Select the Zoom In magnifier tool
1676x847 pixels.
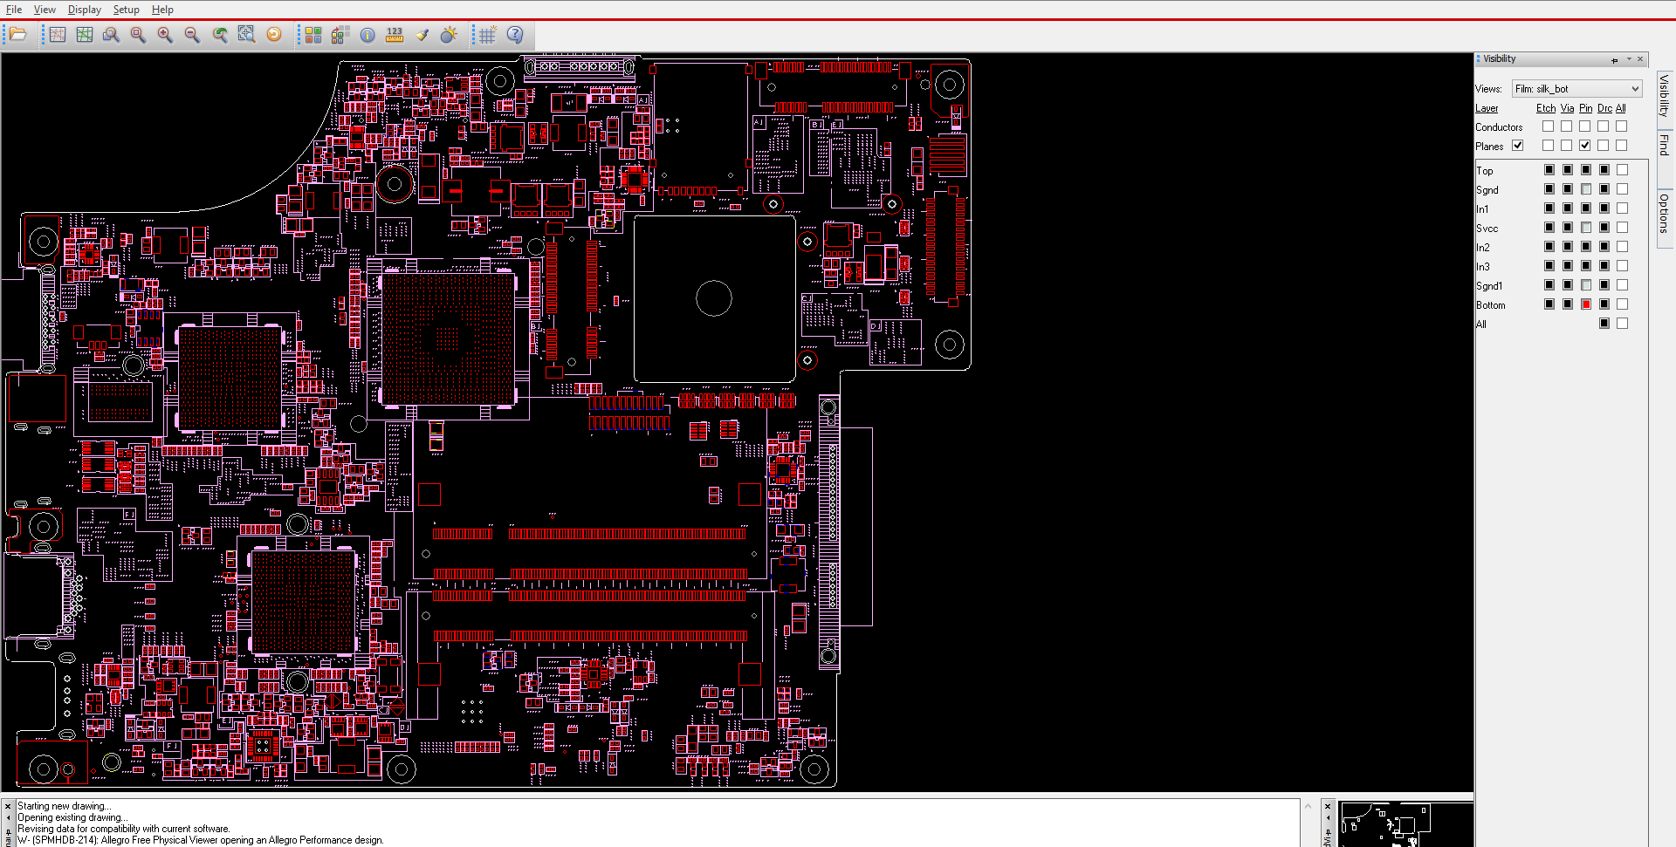(x=165, y=35)
